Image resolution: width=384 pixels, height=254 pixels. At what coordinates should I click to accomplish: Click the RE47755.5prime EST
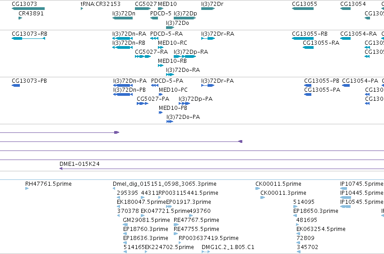(x=176, y=234)
